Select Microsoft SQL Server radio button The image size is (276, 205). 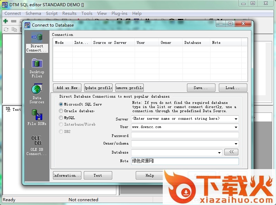(61, 104)
